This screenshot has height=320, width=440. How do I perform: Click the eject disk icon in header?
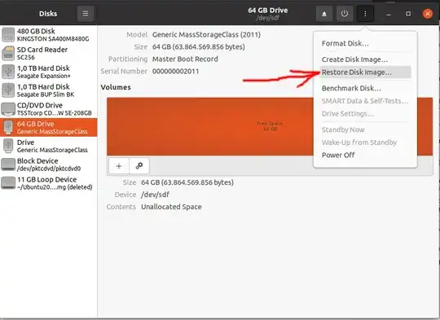[324, 14]
